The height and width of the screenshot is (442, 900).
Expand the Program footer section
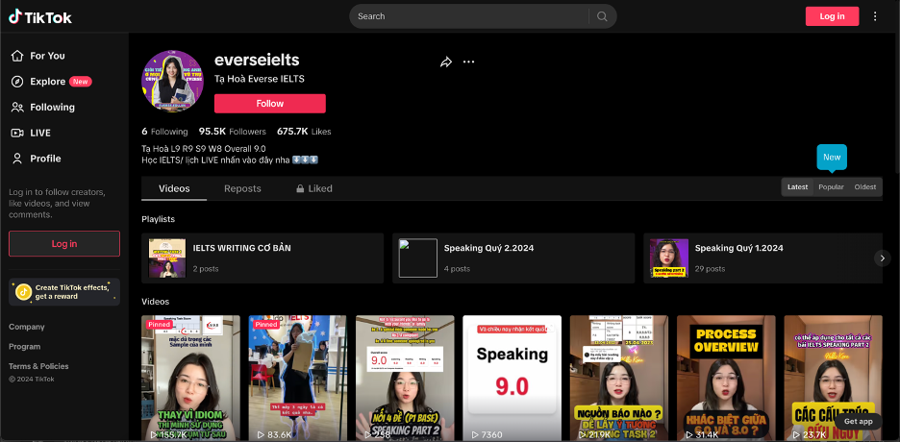pyautogui.click(x=25, y=347)
